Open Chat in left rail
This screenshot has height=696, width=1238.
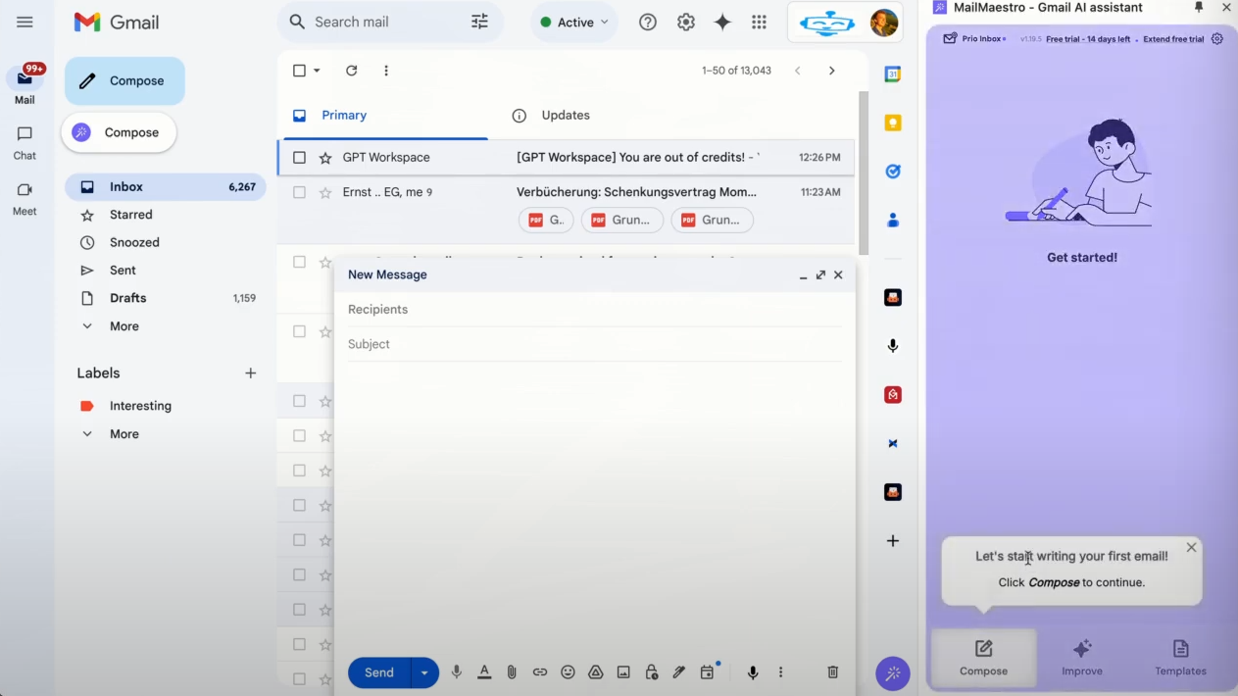pyautogui.click(x=25, y=143)
